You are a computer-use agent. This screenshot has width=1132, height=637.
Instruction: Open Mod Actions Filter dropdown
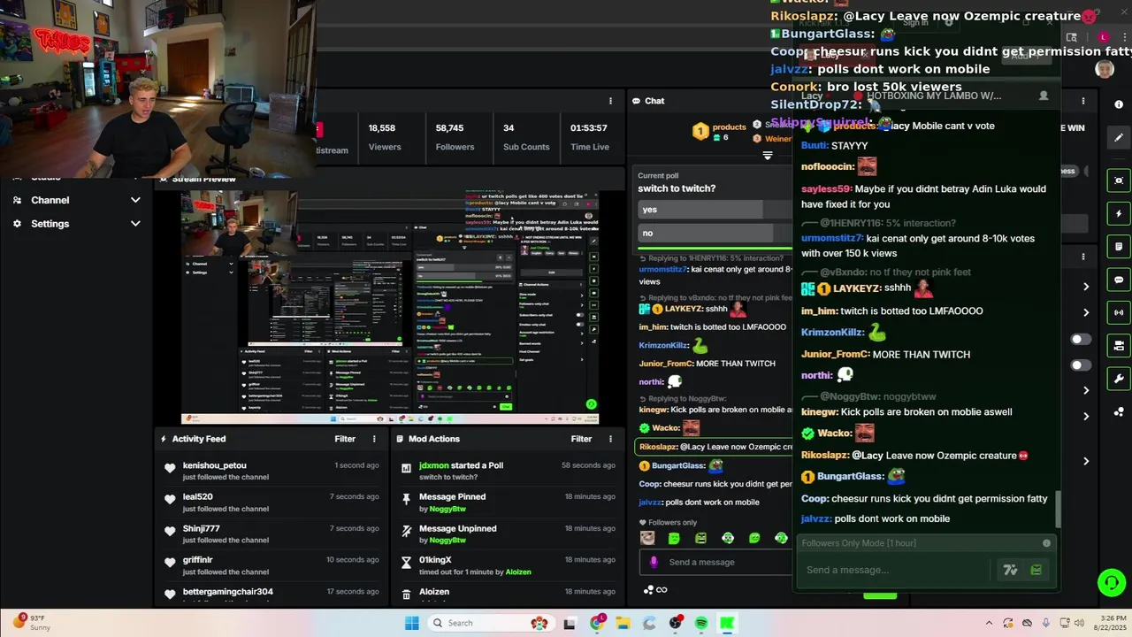pyautogui.click(x=581, y=439)
